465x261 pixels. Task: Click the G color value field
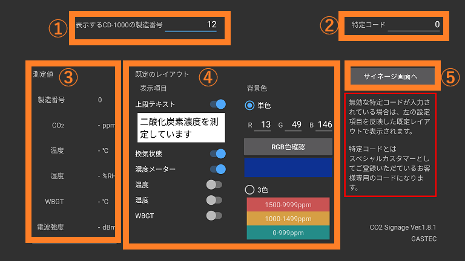(x=295, y=125)
